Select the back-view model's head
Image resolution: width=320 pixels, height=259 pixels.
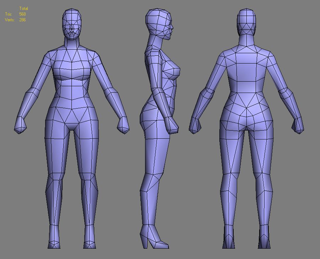[x=246, y=22]
